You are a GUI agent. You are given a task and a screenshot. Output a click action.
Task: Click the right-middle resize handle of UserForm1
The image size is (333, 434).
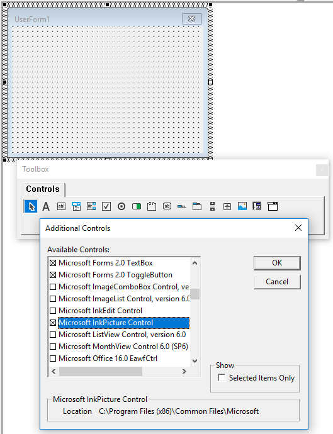coord(210,82)
